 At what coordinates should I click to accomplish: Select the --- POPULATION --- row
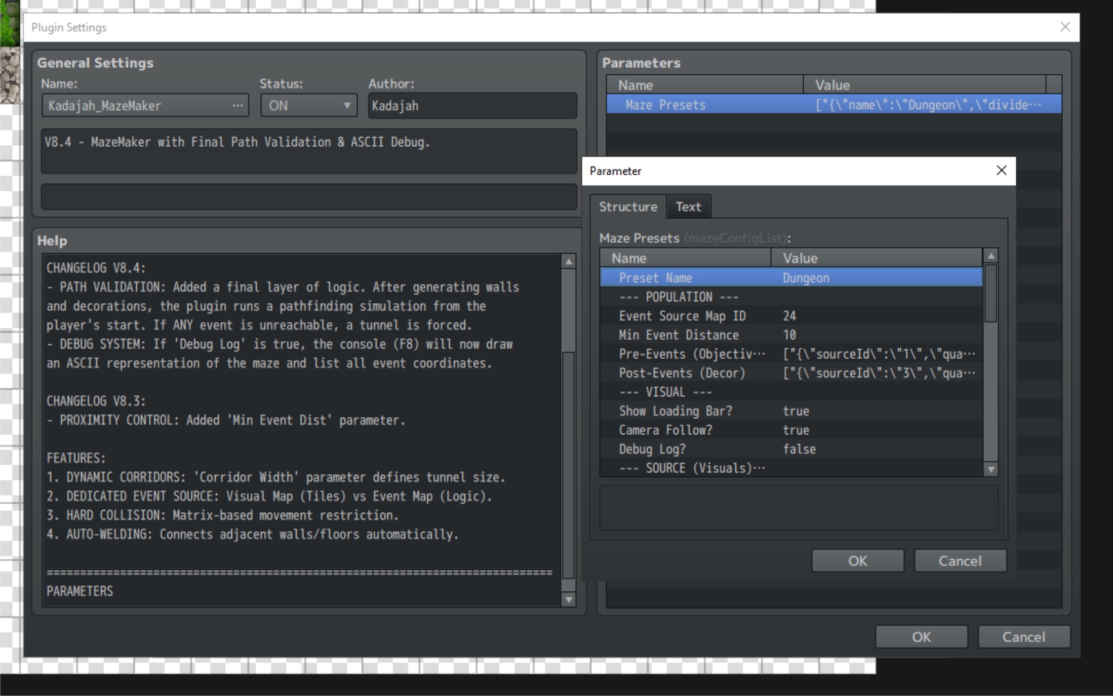coord(791,297)
